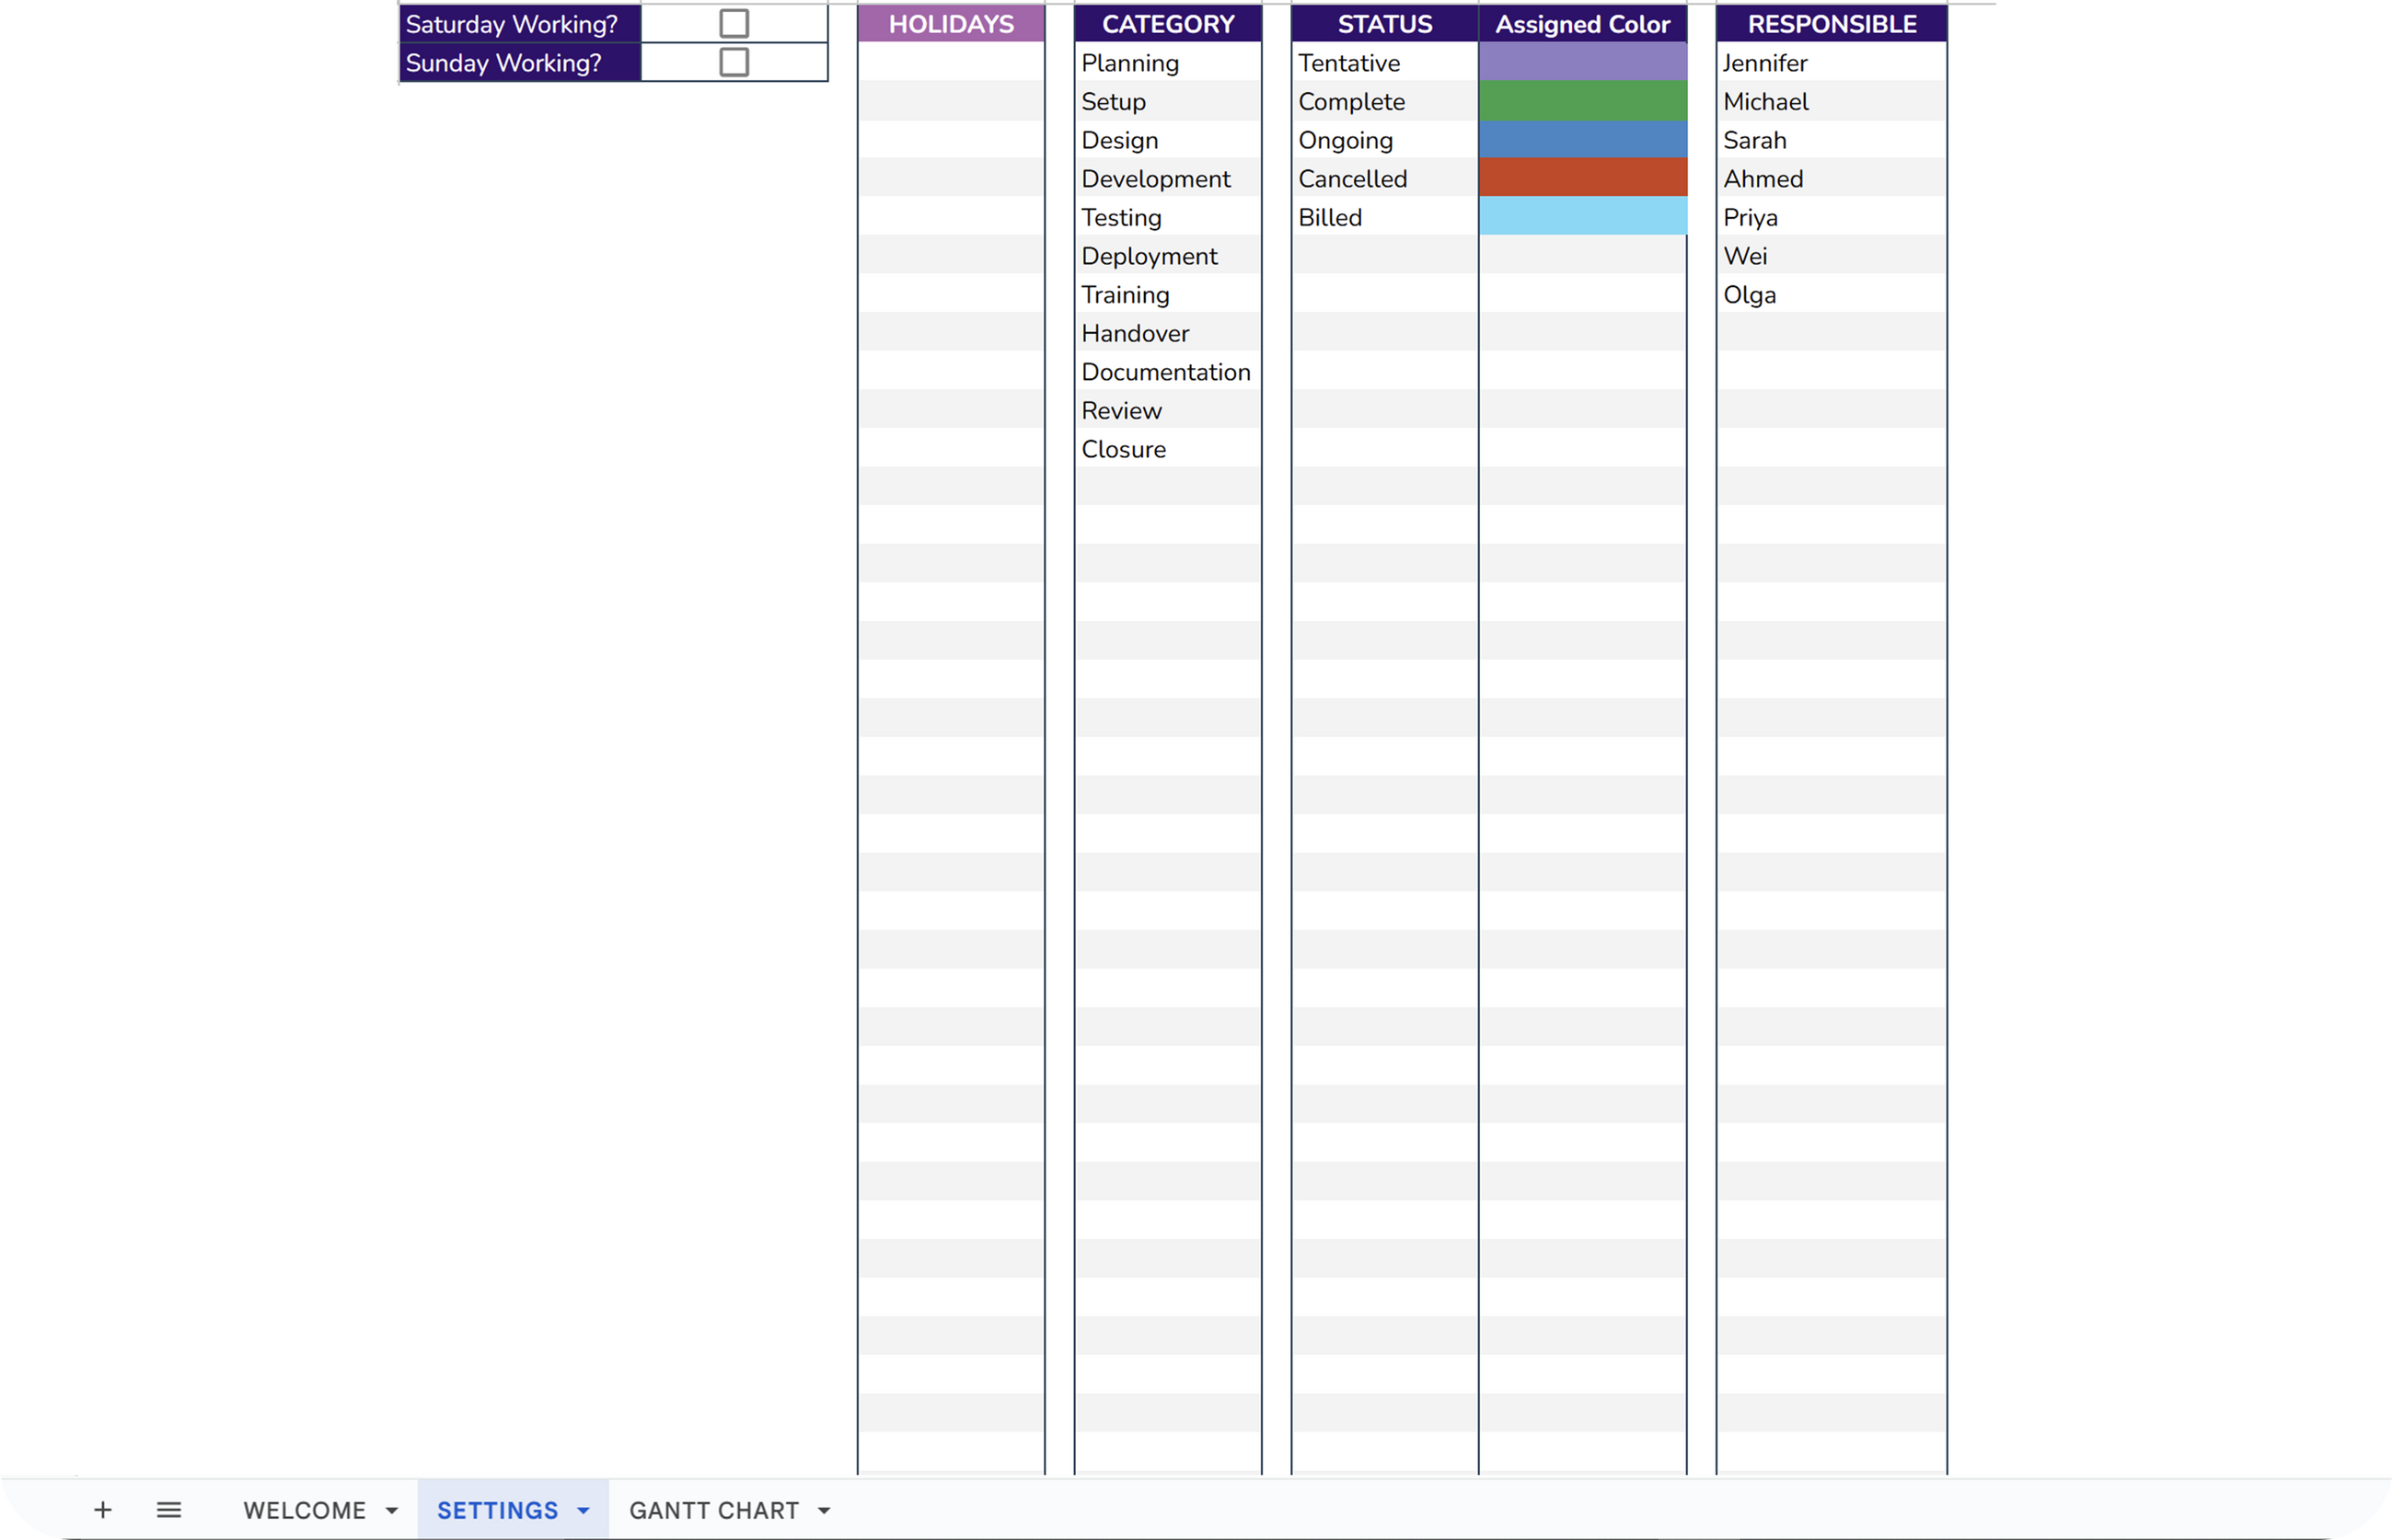Switch to the WELCOME sheet tab
This screenshot has height=1540, width=2393.
304,1510
